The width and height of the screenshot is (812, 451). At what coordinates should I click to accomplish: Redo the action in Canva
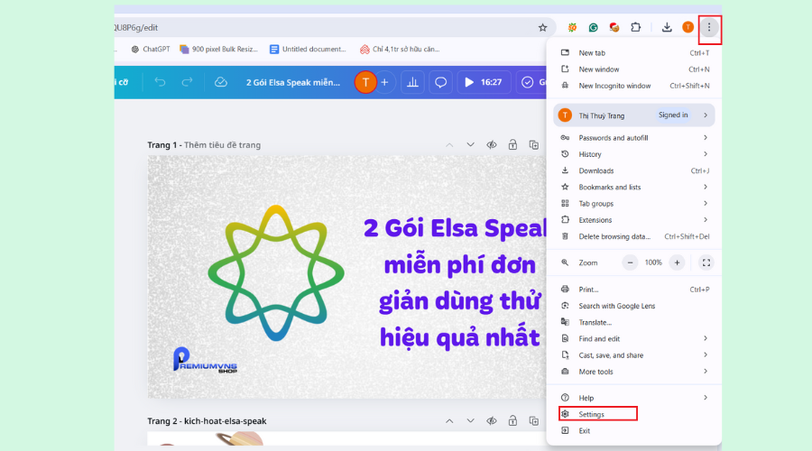tap(187, 82)
